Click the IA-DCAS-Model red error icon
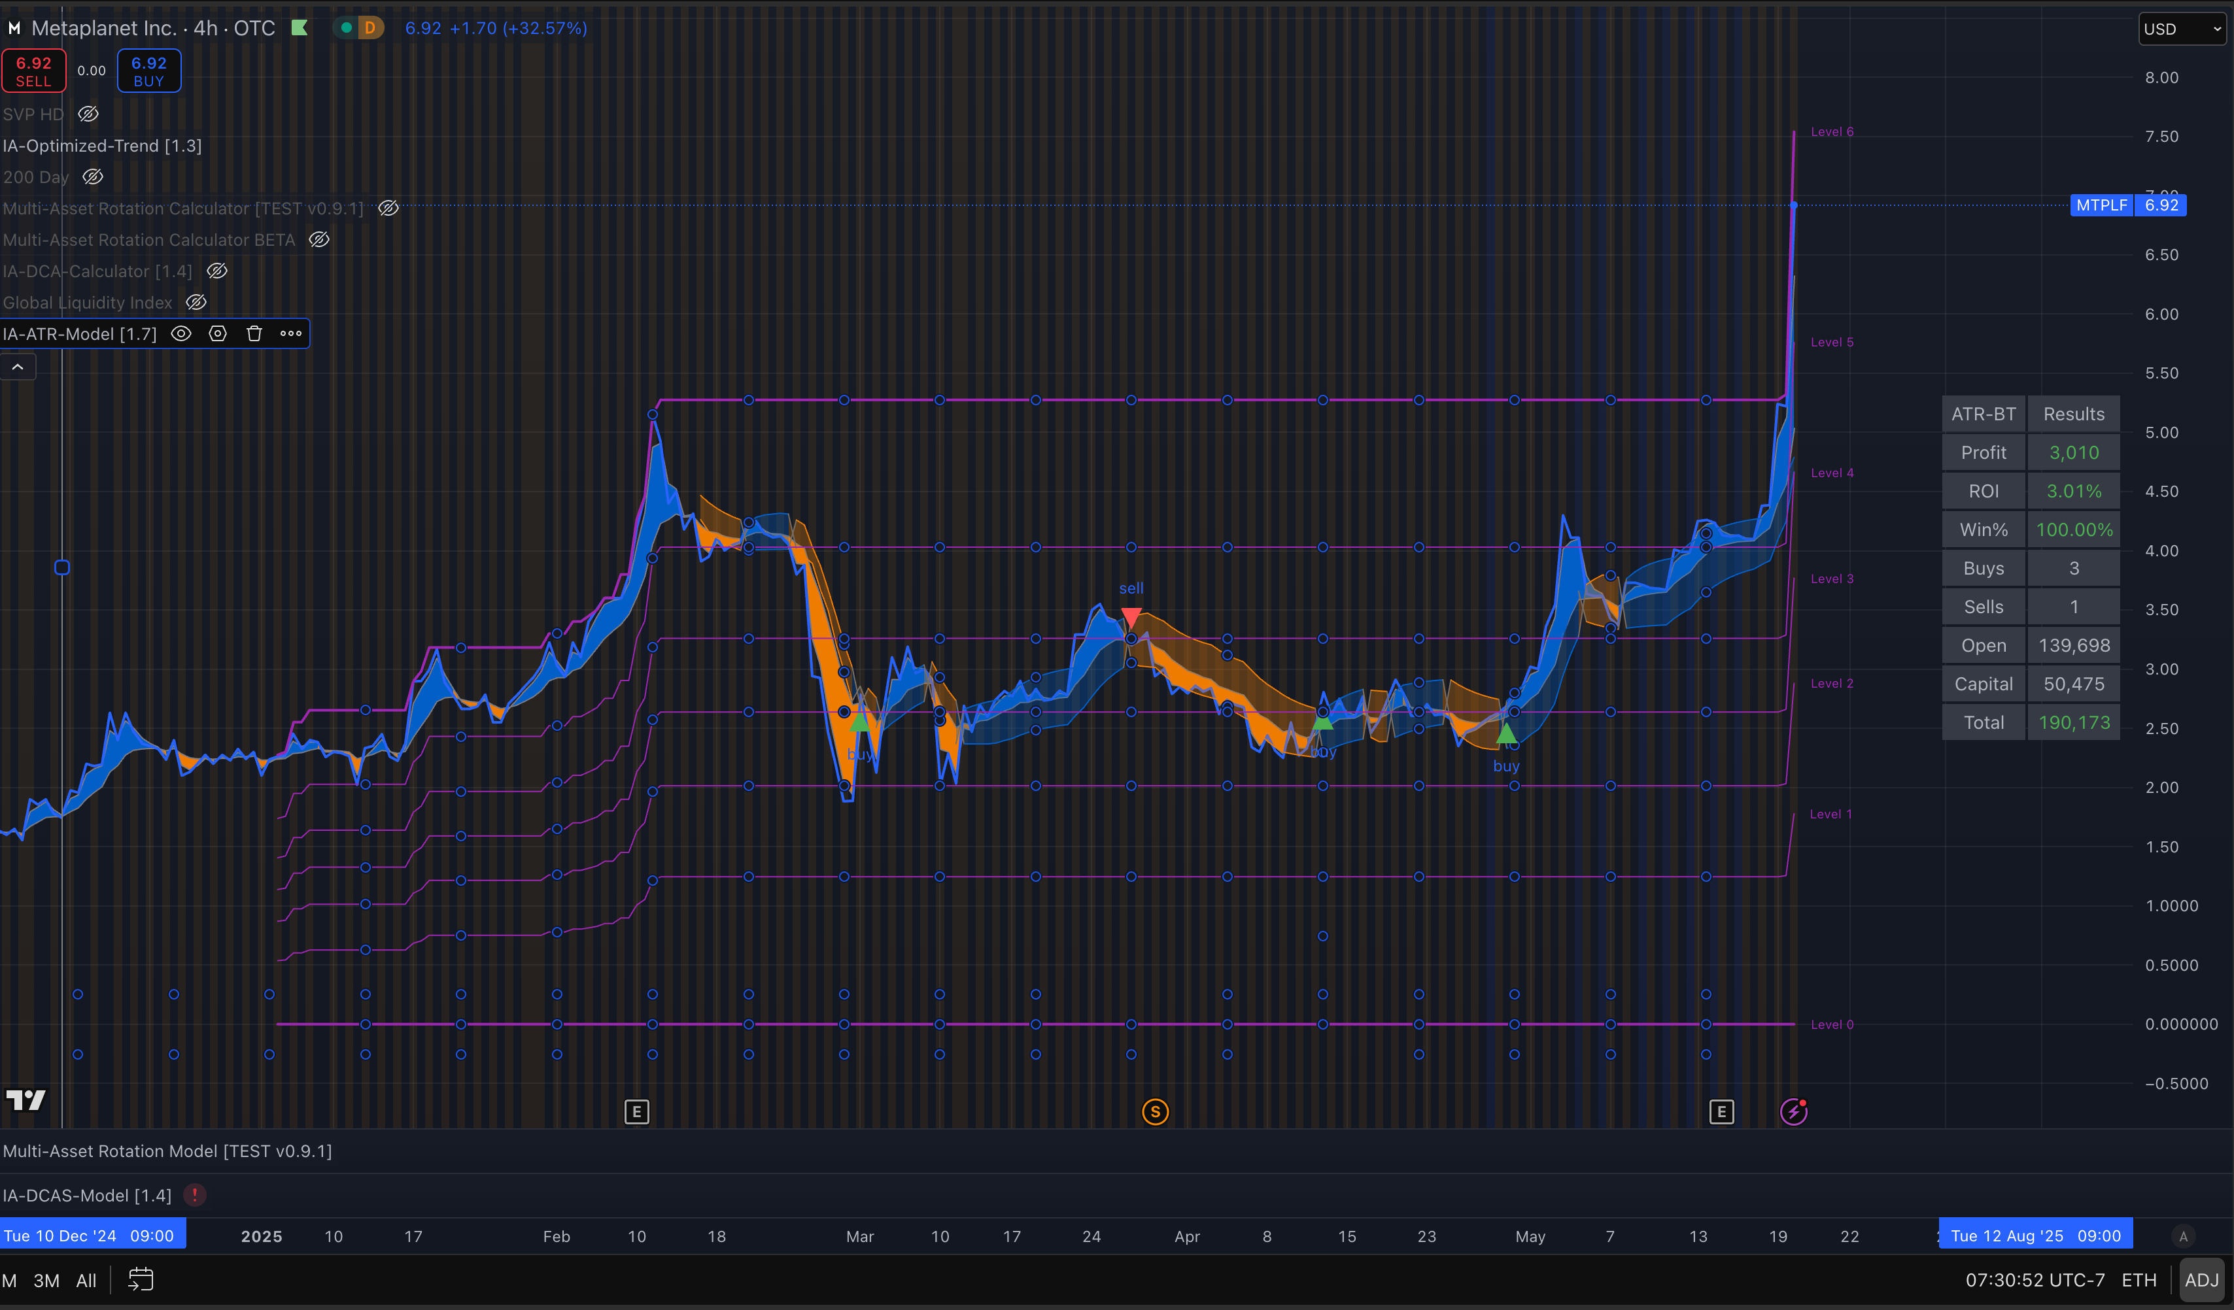 pos(195,1195)
